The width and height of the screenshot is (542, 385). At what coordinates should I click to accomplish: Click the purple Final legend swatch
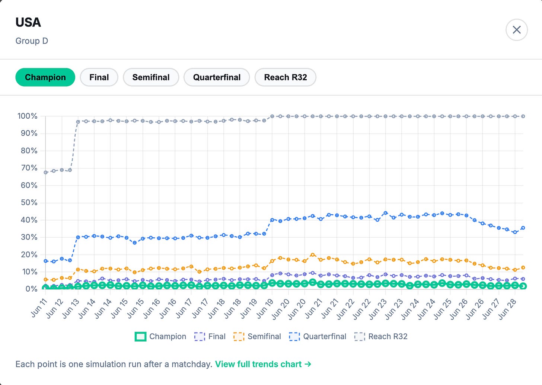click(200, 337)
